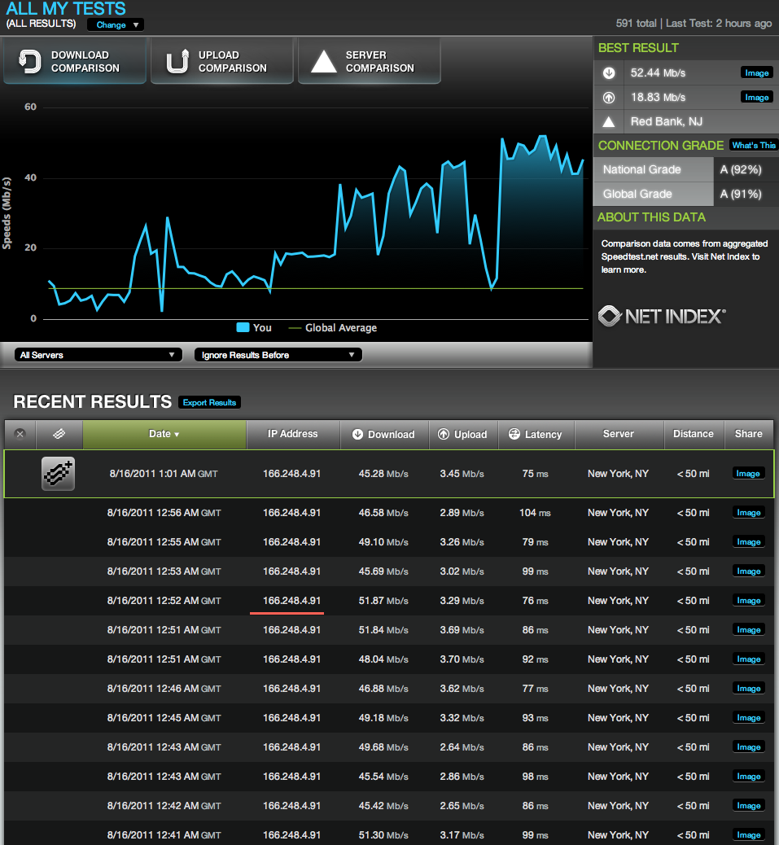Sort by Download column header

(384, 434)
